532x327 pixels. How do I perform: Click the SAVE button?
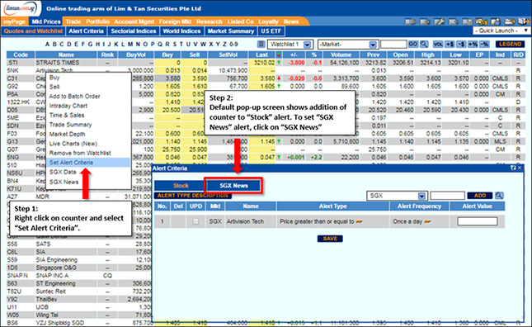tap(330, 239)
